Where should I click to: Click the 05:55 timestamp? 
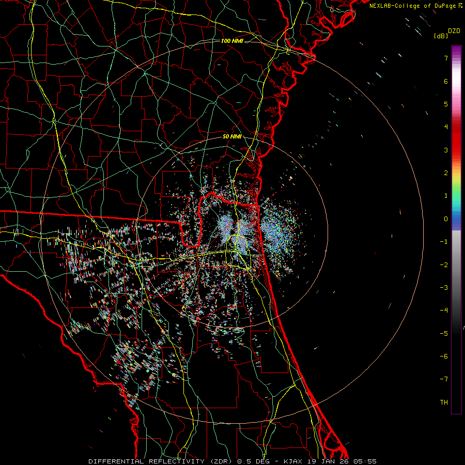365,461
